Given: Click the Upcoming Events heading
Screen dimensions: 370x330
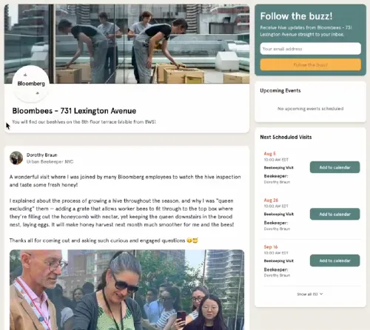Looking at the screenshot, I should pyautogui.click(x=280, y=90).
